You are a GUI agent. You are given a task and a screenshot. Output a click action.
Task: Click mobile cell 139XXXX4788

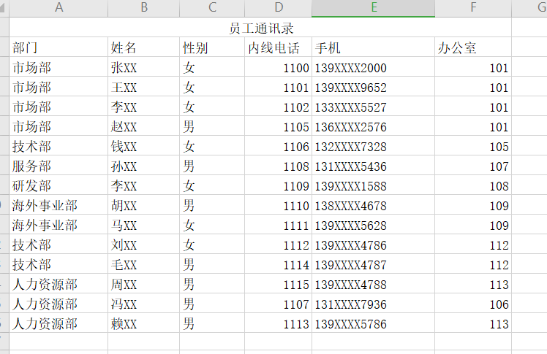tap(373, 284)
